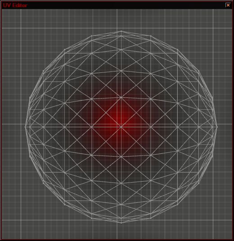
Task: Select the bottommost pole vertex of the mesh
Action: point(121,223)
